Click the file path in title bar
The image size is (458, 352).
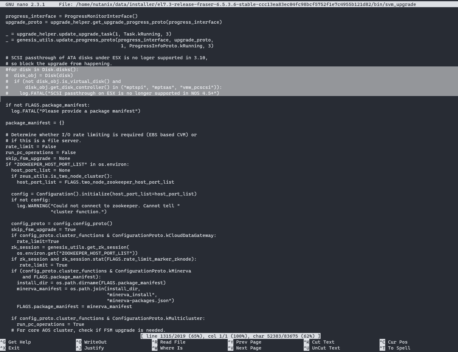coord(245,4)
